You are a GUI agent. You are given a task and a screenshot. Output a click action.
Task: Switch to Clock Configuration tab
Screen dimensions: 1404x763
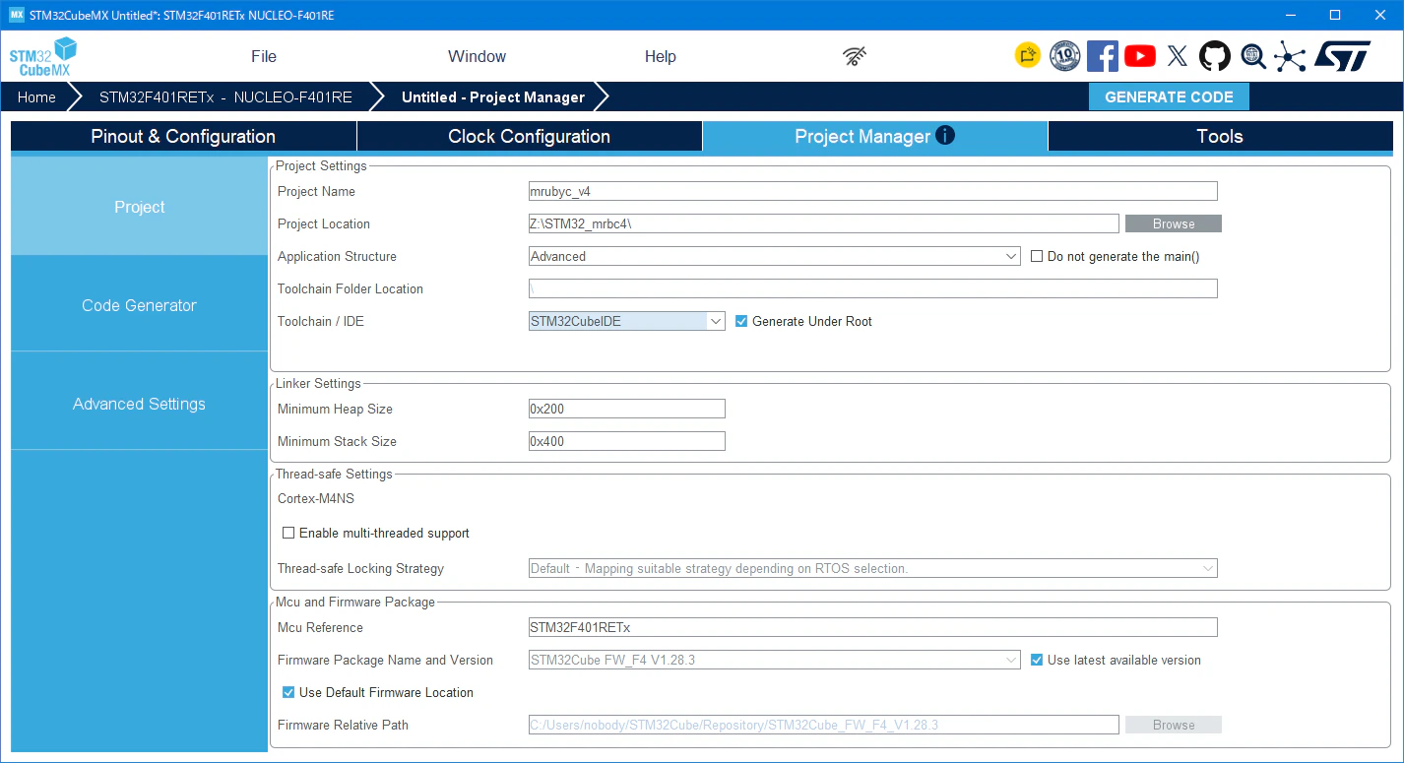(x=530, y=136)
